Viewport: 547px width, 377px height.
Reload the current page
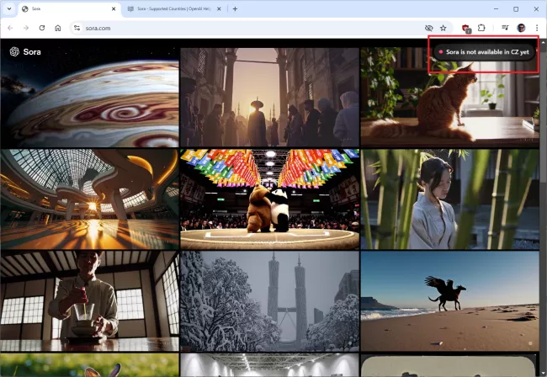(41, 28)
